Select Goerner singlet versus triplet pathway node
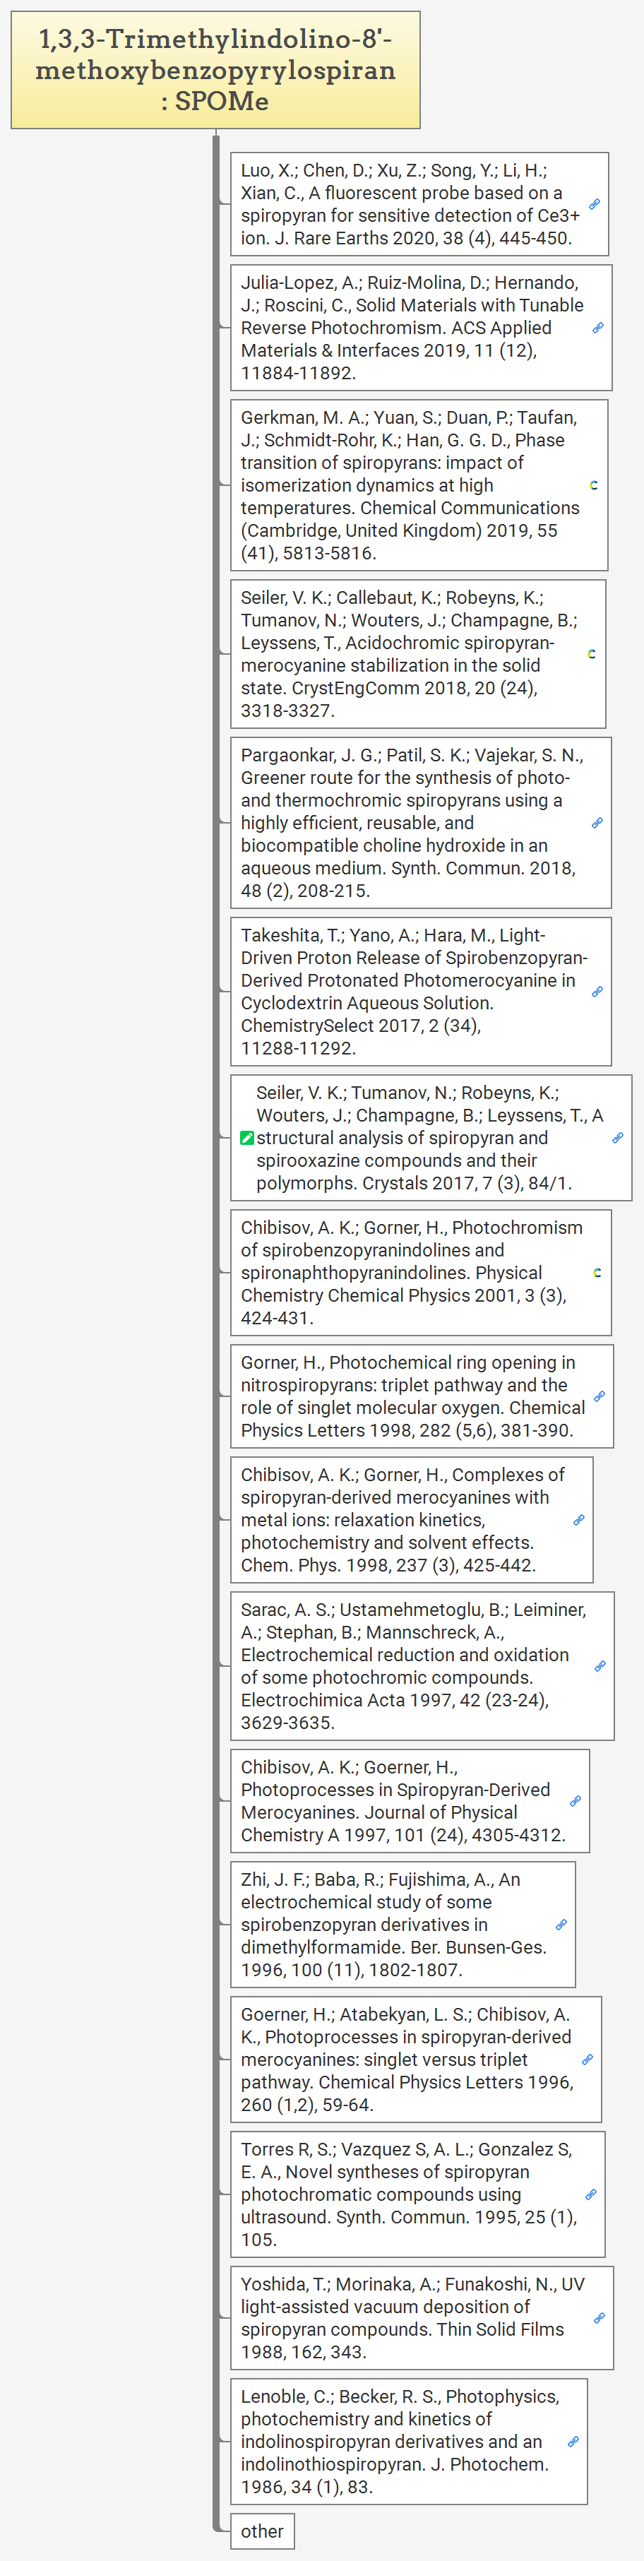The height and width of the screenshot is (2561, 644). point(407,2059)
